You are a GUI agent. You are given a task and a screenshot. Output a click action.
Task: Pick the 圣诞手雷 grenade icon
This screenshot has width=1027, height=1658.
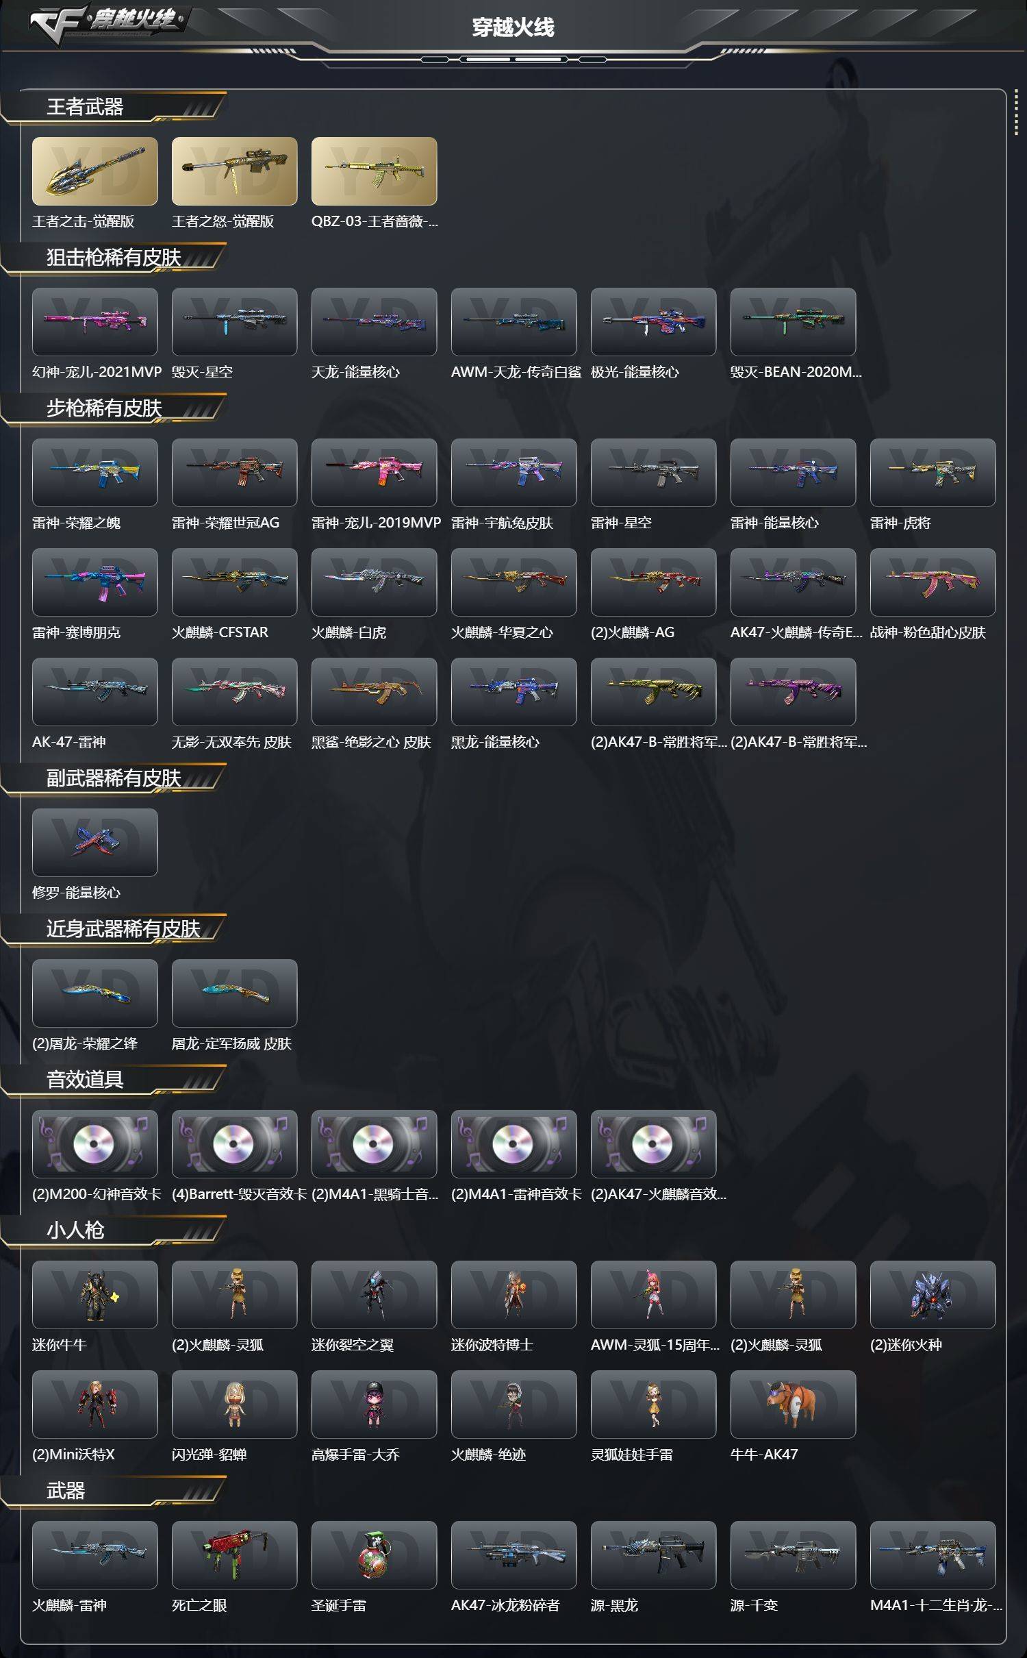coord(374,1555)
